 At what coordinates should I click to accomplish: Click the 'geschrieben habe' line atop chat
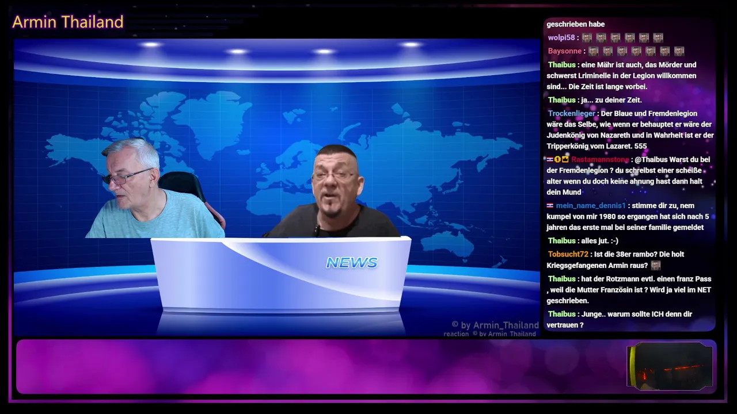576,24
